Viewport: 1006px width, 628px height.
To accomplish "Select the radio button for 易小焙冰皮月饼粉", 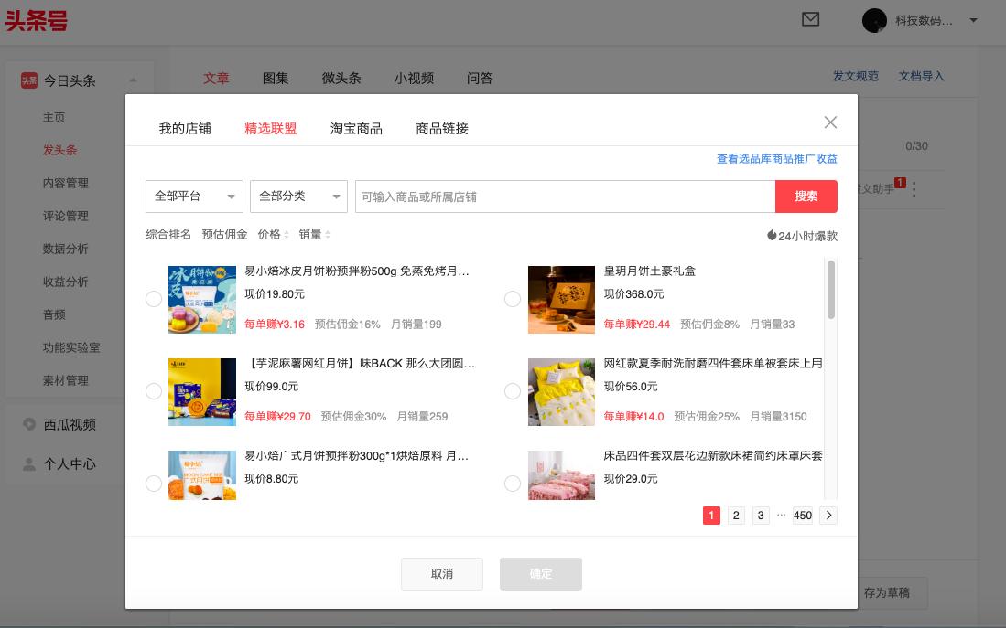I will pyautogui.click(x=154, y=299).
